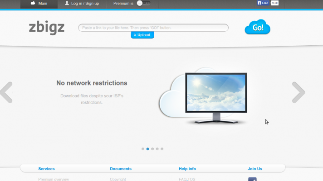Select the third carousel dot
Screen dimensions: 323x181
click(152, 149)
